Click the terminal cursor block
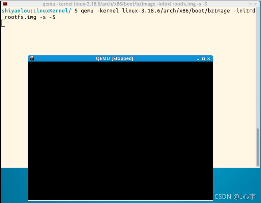This screenshot has width=261, height=203. click(3, 23)
